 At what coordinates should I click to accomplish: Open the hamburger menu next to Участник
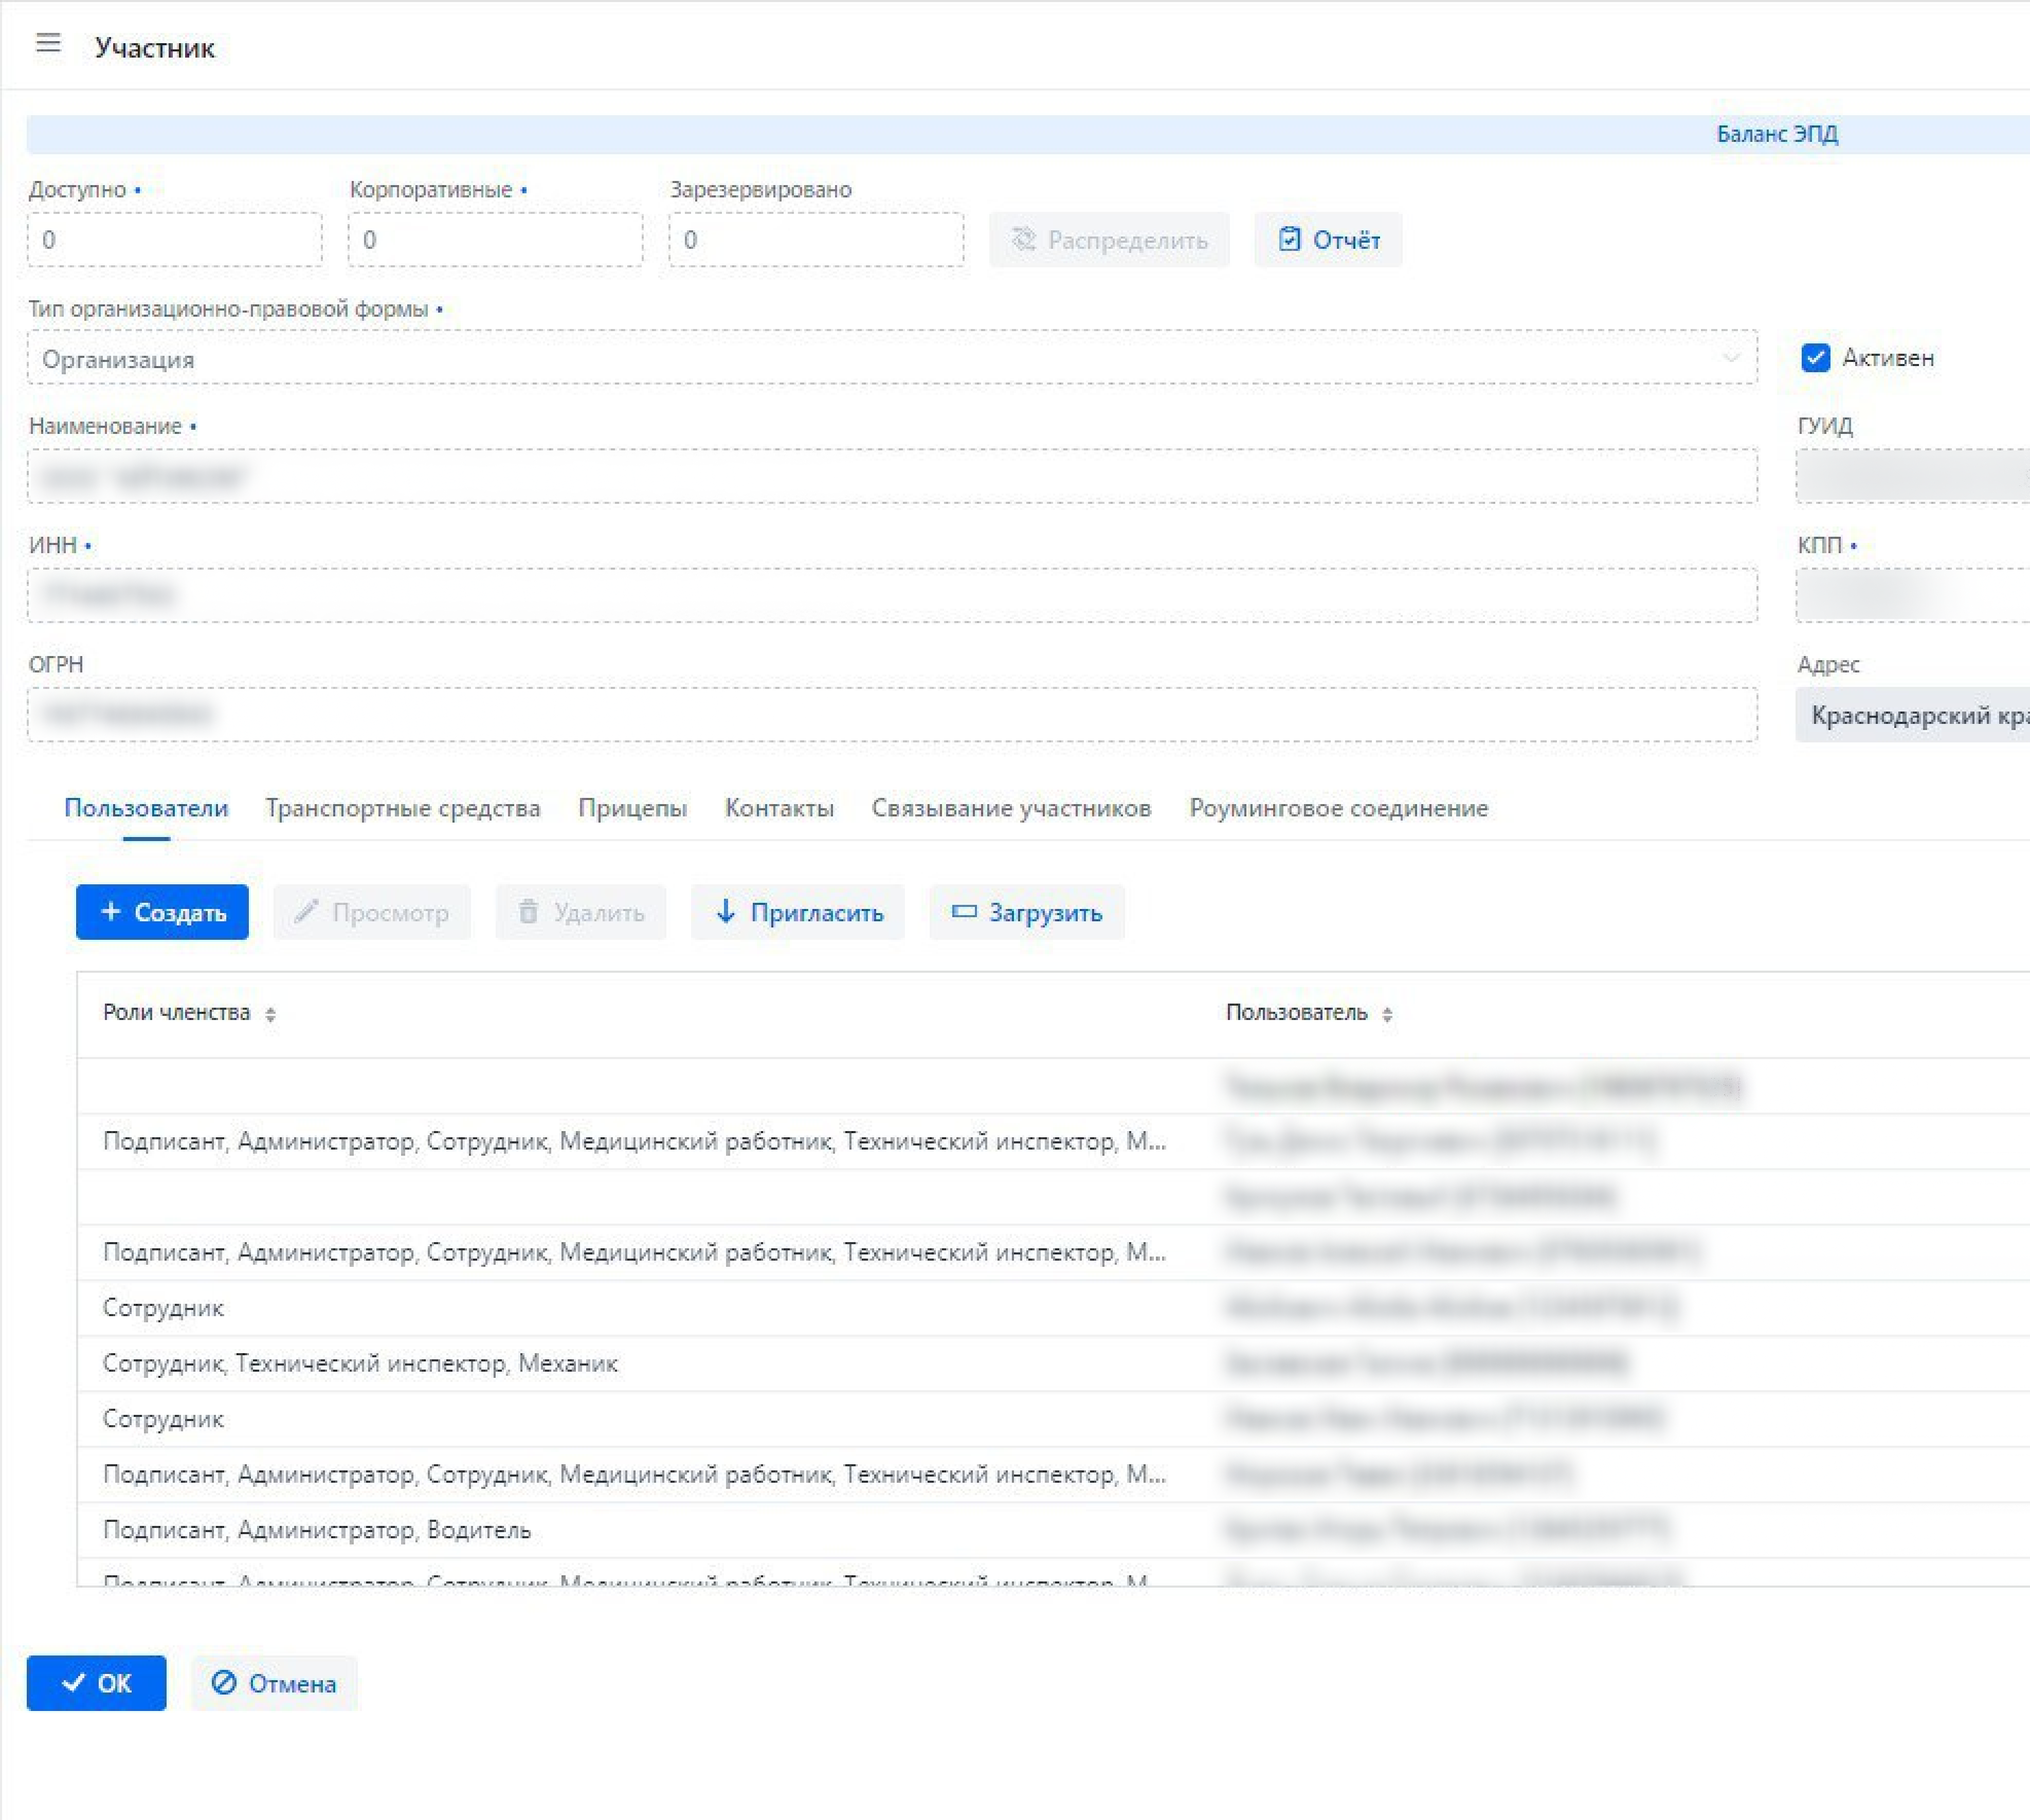pos(48,44)
